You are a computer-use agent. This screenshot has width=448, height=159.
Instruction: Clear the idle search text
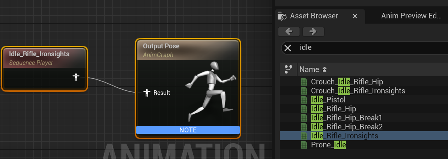pyautogui.click(x=288, y=48)
